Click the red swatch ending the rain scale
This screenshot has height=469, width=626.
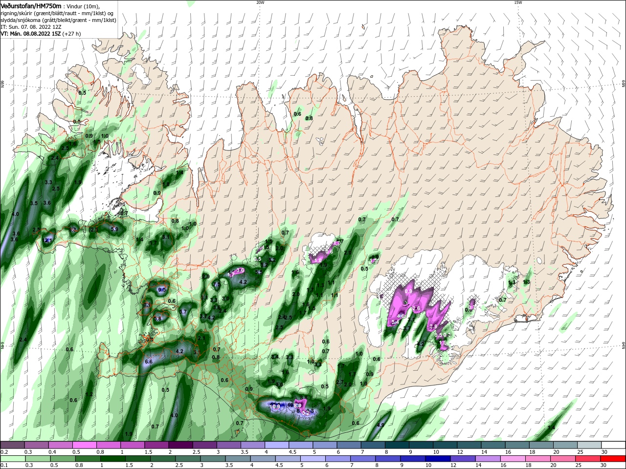613,459
